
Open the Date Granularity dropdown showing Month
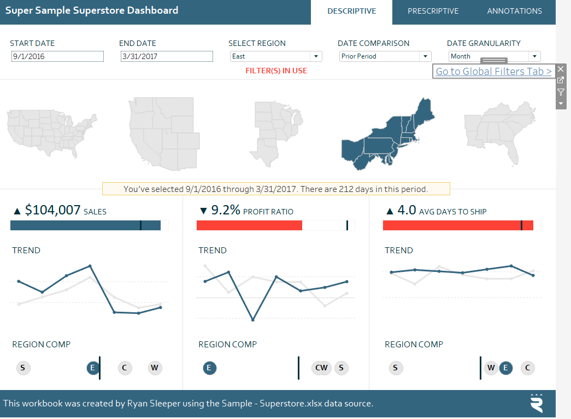click(495, 56)
